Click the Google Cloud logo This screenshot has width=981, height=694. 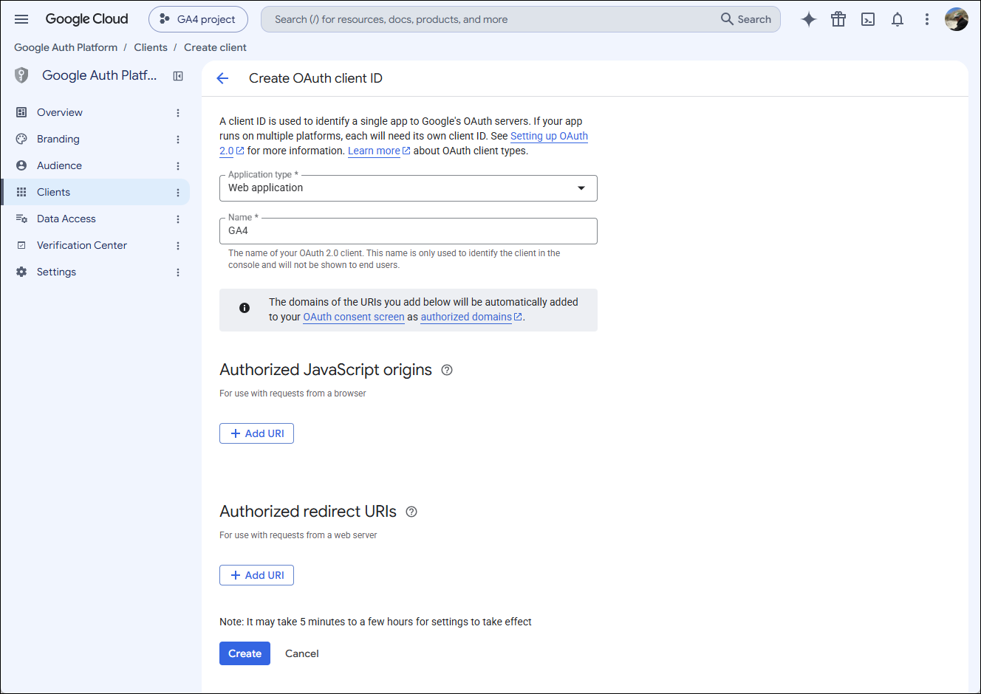pos(86,19)
